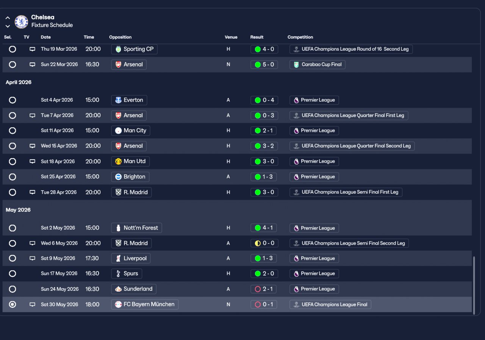Open the 4 - 0 result against Sporting CP
Viewport: 485px width, 340px height.
click(264, 49)
